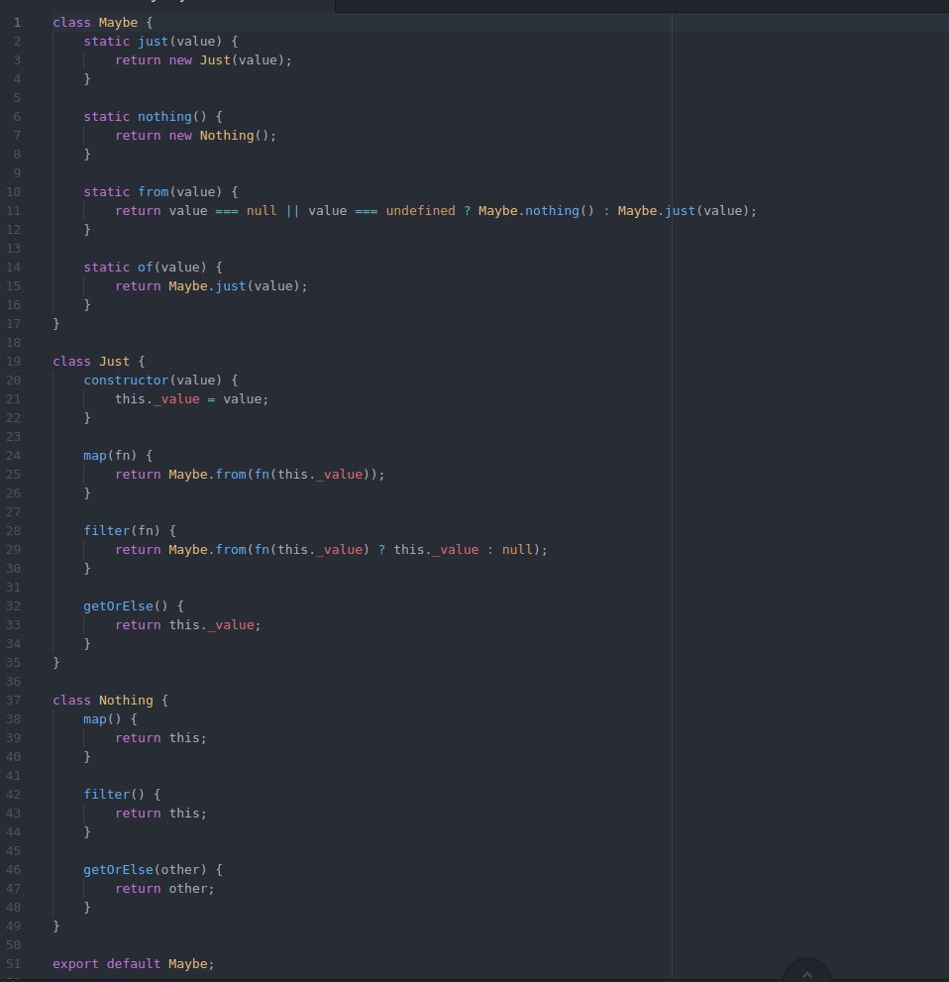Click the "class Nothing {" declaration
The width and height of the screenshot is (949, 982).
pos(110,701)
